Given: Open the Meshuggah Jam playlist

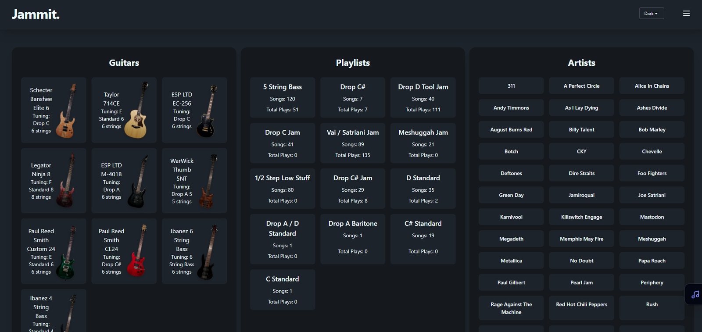Looking at the screenshot, I should point(423,143).
